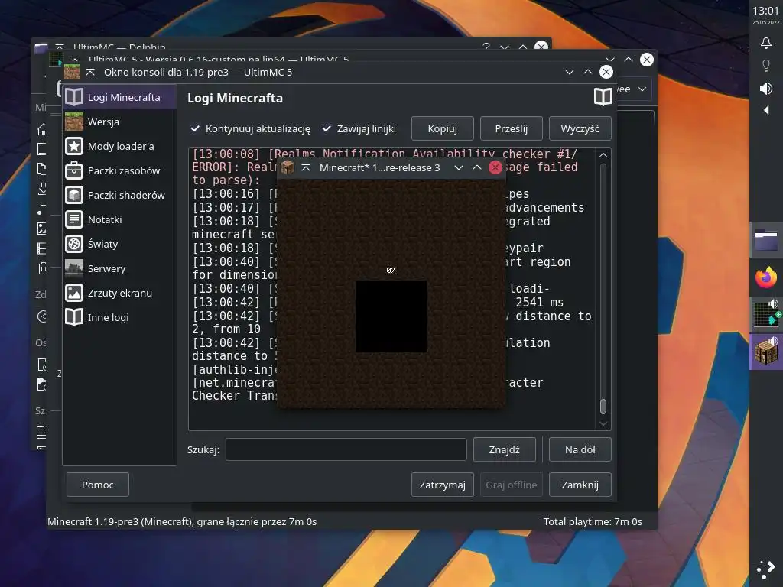This screenshot has height=587, width=783.
Task: Expand hidden tray icons arrow
Action: (766, 110)
